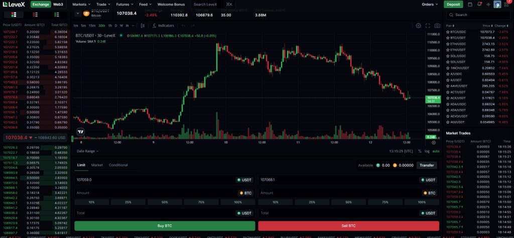Click the go-to-realtime icon below the price axis
This screenshot has width=514, height=238.
[x=434, y=143]
